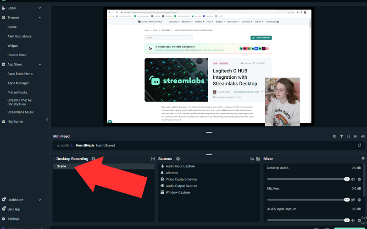
Task: Add a source folder
Action: (x=258, y=159)
